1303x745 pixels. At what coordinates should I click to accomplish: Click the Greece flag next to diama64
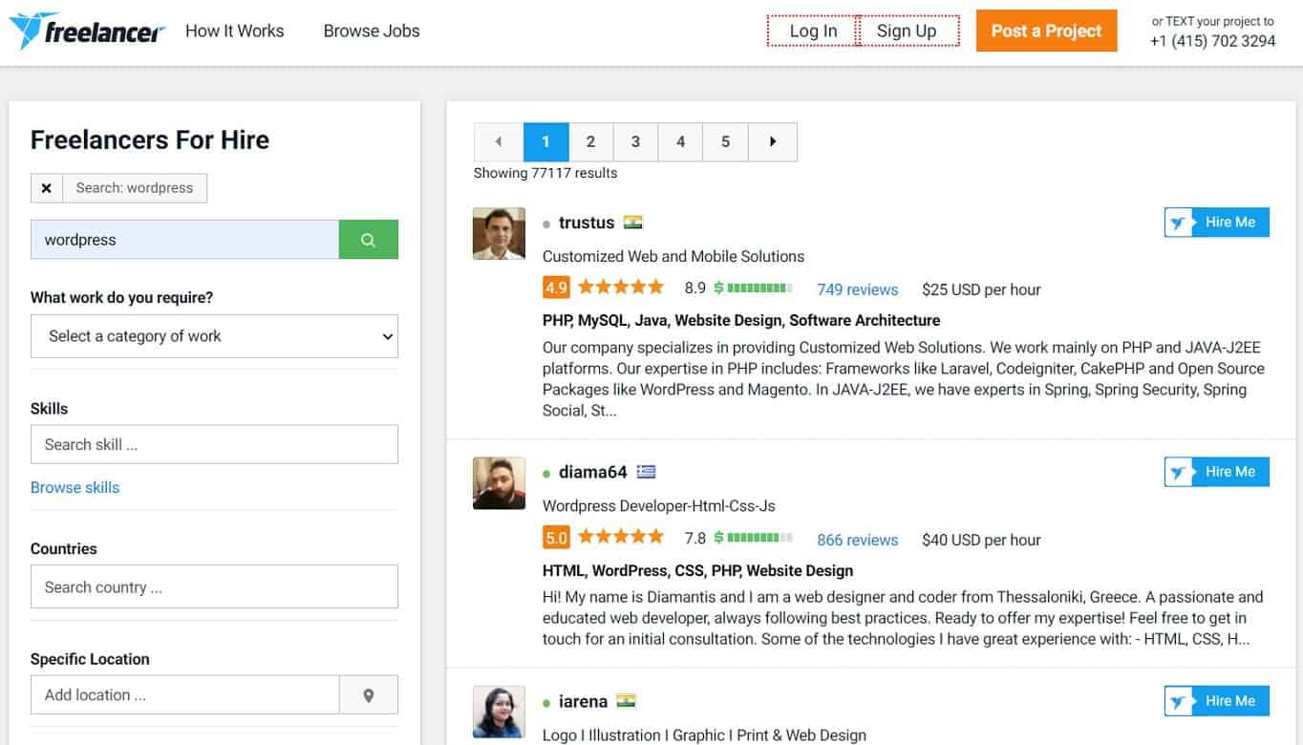pos(647,471)
